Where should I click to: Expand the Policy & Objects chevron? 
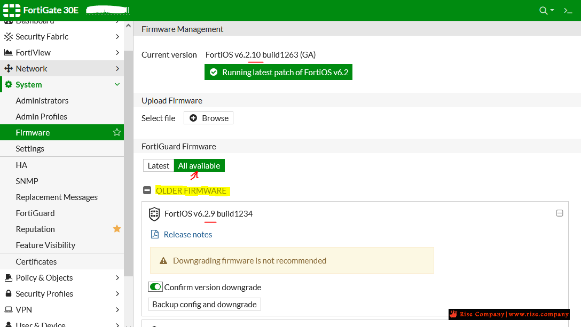pos(117,278)
